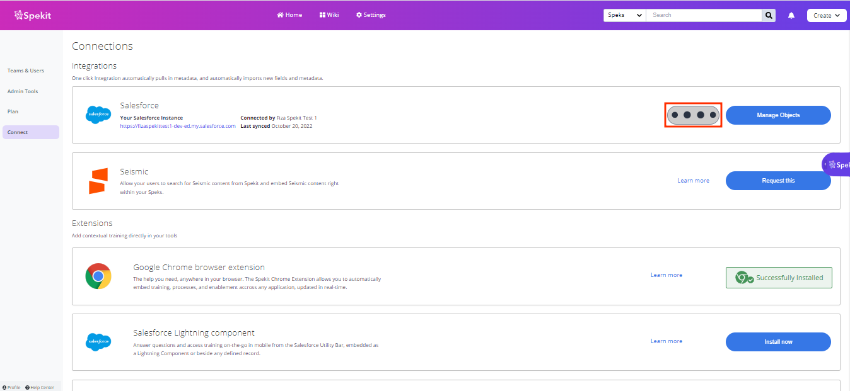Viewport: 850px width, 391px height.
Task: Open the Create dropdown
Action: click(x=826, y=16)
